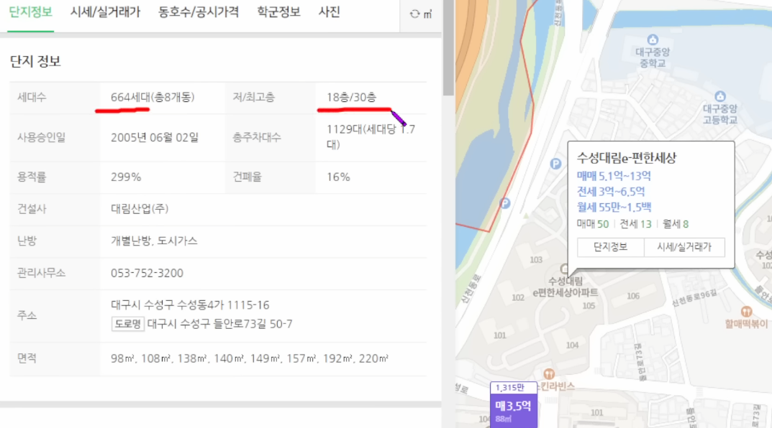Click the 664세대(총8개동) value
772x428 pixels.
[153, 97]
